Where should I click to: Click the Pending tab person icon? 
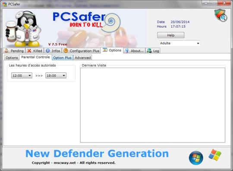point(6,51)
